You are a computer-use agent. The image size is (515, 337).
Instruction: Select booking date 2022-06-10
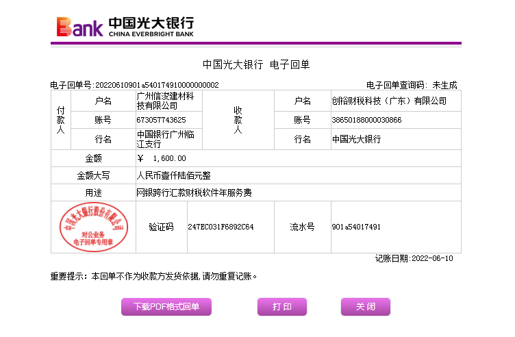432,258
